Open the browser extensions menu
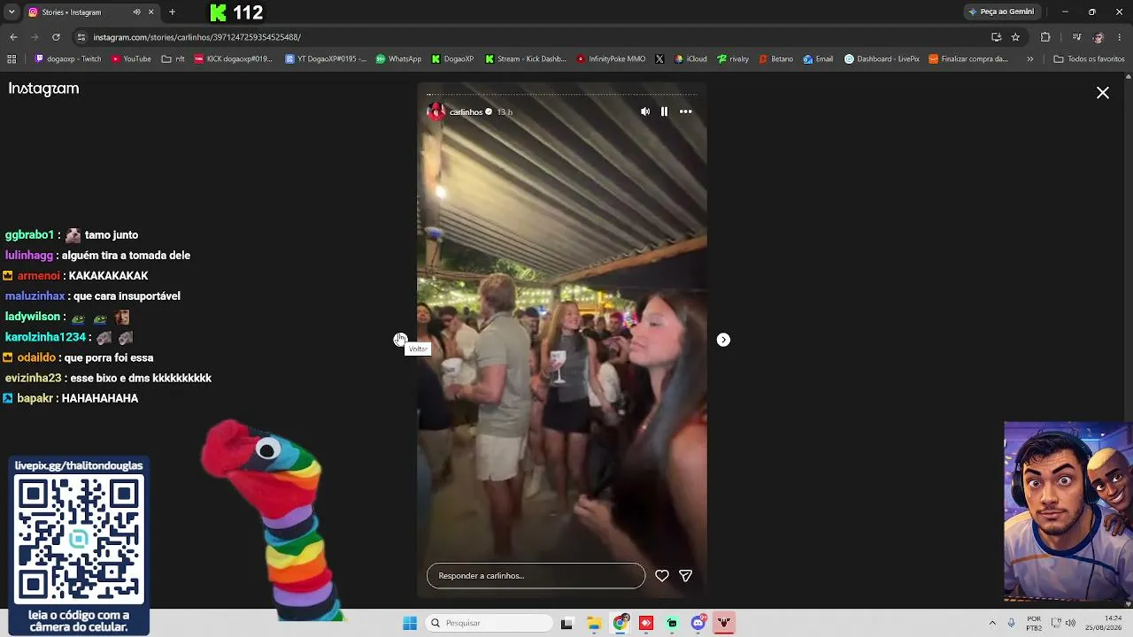The width and height of the screenshot is (1133, 637). 1045,37
